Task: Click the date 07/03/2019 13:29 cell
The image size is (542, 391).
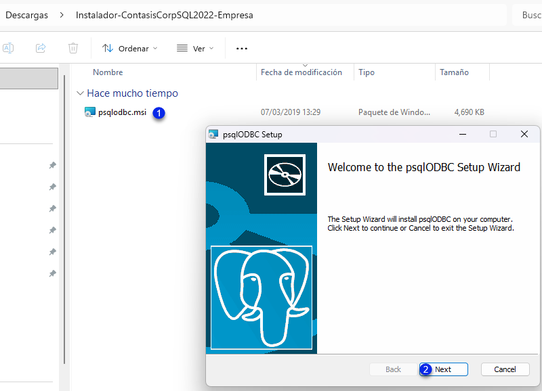Action: pyautogui.click(x=291, y=112)
